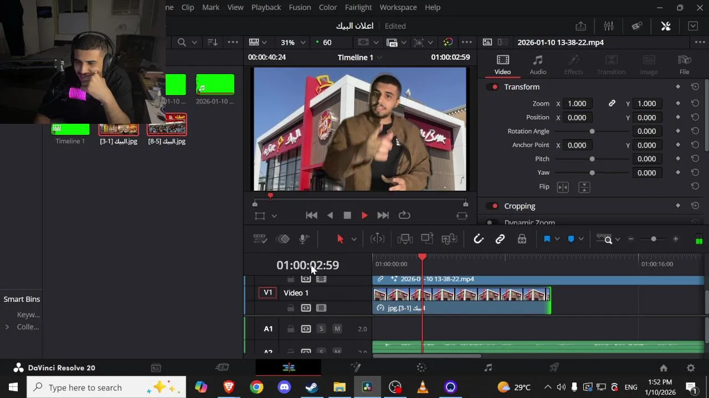Select the arrow Selection Mode tool

340,239
